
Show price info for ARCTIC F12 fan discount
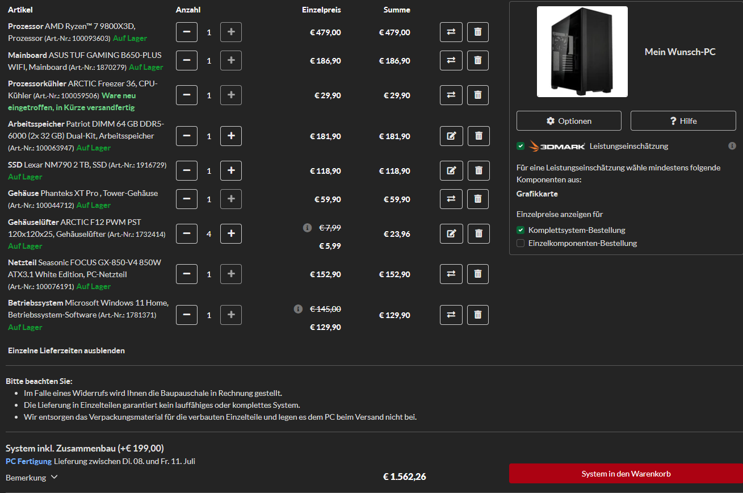point(308,228)
